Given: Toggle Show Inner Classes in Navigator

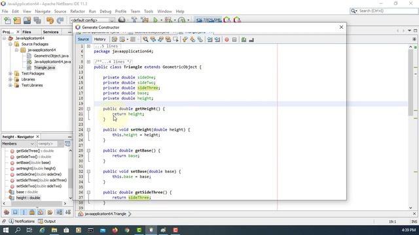Looking at the screenshot, I should click(x=41, y=212).
